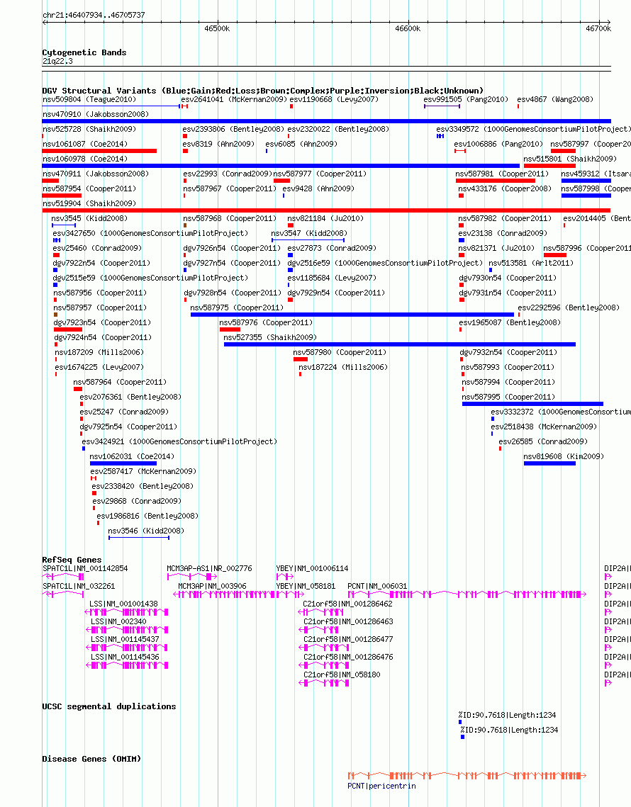Open variant nsv515801 (Shaikh2009)
631x807 pixels.
pos(570,159)
